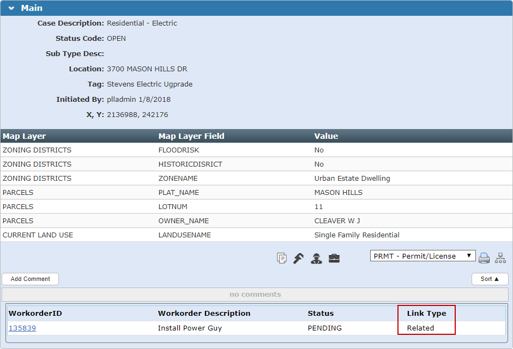This screenshot has height=349, width=513.
Task: Click the LANDUSENAME field cell
Action: [185, 235]
